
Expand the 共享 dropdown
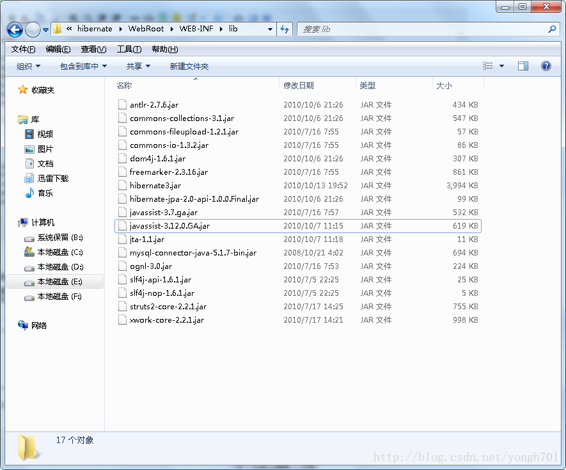pyautogui.click(x=138, y=66)
